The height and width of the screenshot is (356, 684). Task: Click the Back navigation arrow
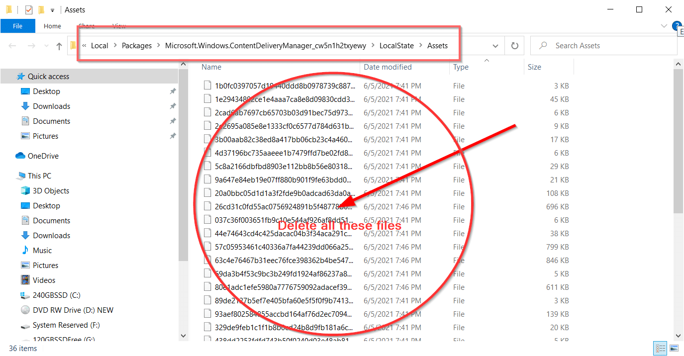(x=12, y=46)
